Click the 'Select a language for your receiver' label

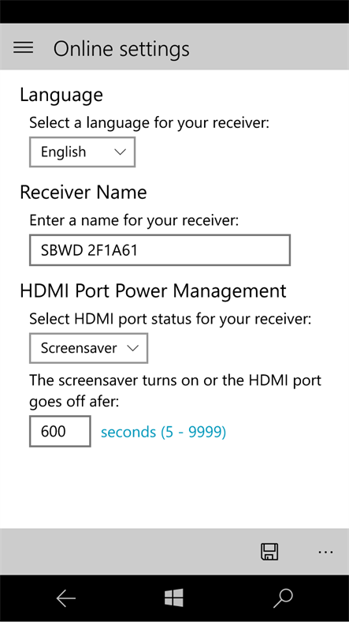[149, 123]
